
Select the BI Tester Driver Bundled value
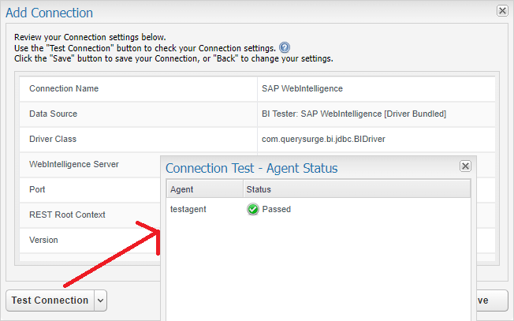click(354, 114)
